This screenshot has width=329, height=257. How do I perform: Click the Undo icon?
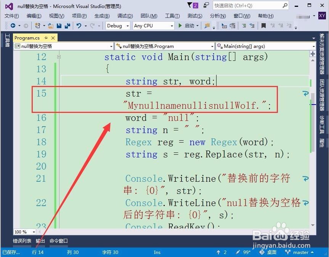point(79,25)
